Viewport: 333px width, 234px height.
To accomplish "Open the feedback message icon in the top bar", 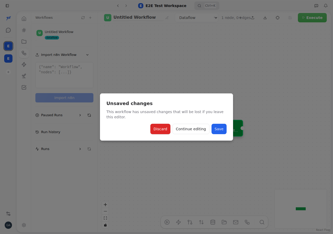I will [x=316, y=6].
